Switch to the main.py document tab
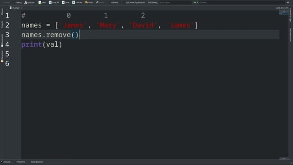The image size is (293, 165). (x=16, y=8)
